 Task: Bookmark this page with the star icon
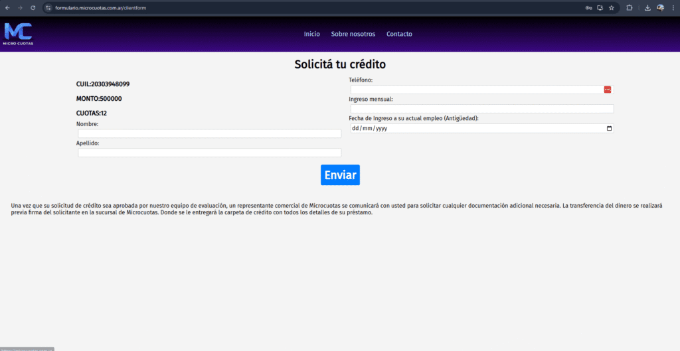click(612, 8)
